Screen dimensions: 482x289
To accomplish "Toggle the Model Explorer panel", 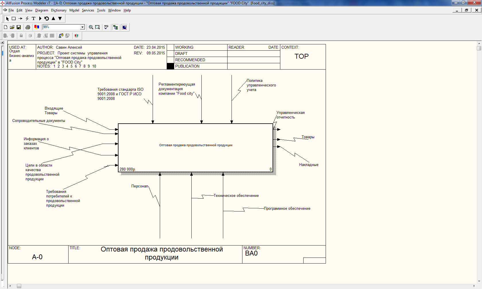I will tap(116, 27).
